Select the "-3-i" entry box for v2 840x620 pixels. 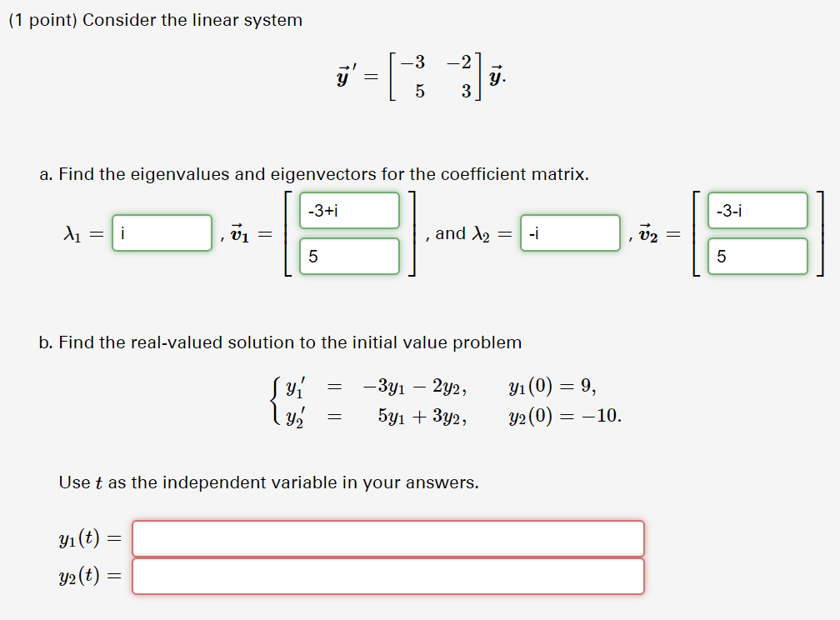[x=756, y=210]
